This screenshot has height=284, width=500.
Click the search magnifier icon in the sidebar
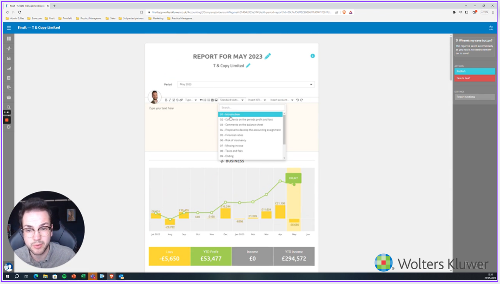point(9,107)
